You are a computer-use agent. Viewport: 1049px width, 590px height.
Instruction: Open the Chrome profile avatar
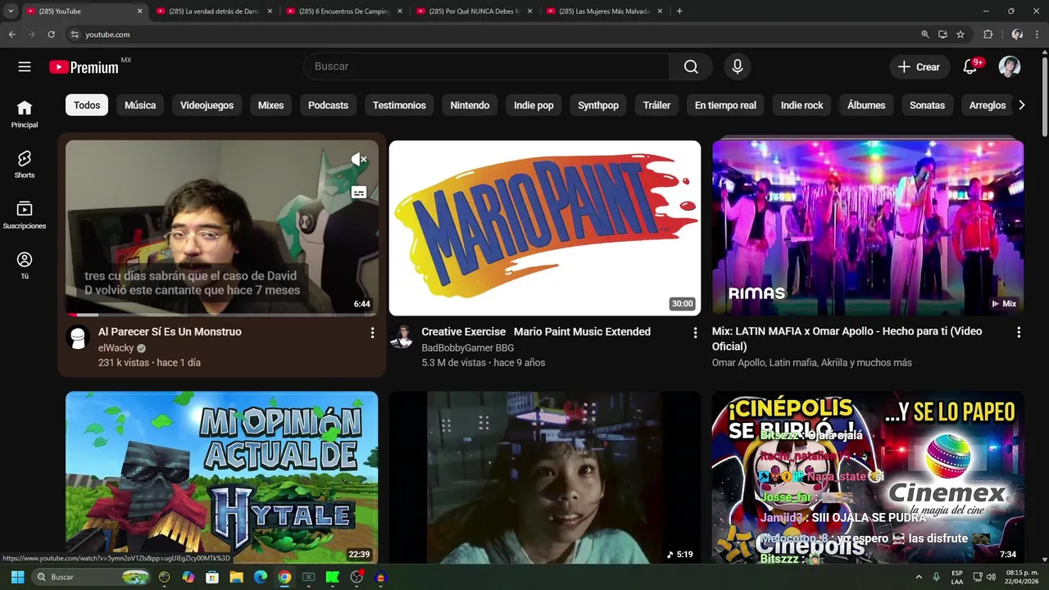(x=1017, y=34)
